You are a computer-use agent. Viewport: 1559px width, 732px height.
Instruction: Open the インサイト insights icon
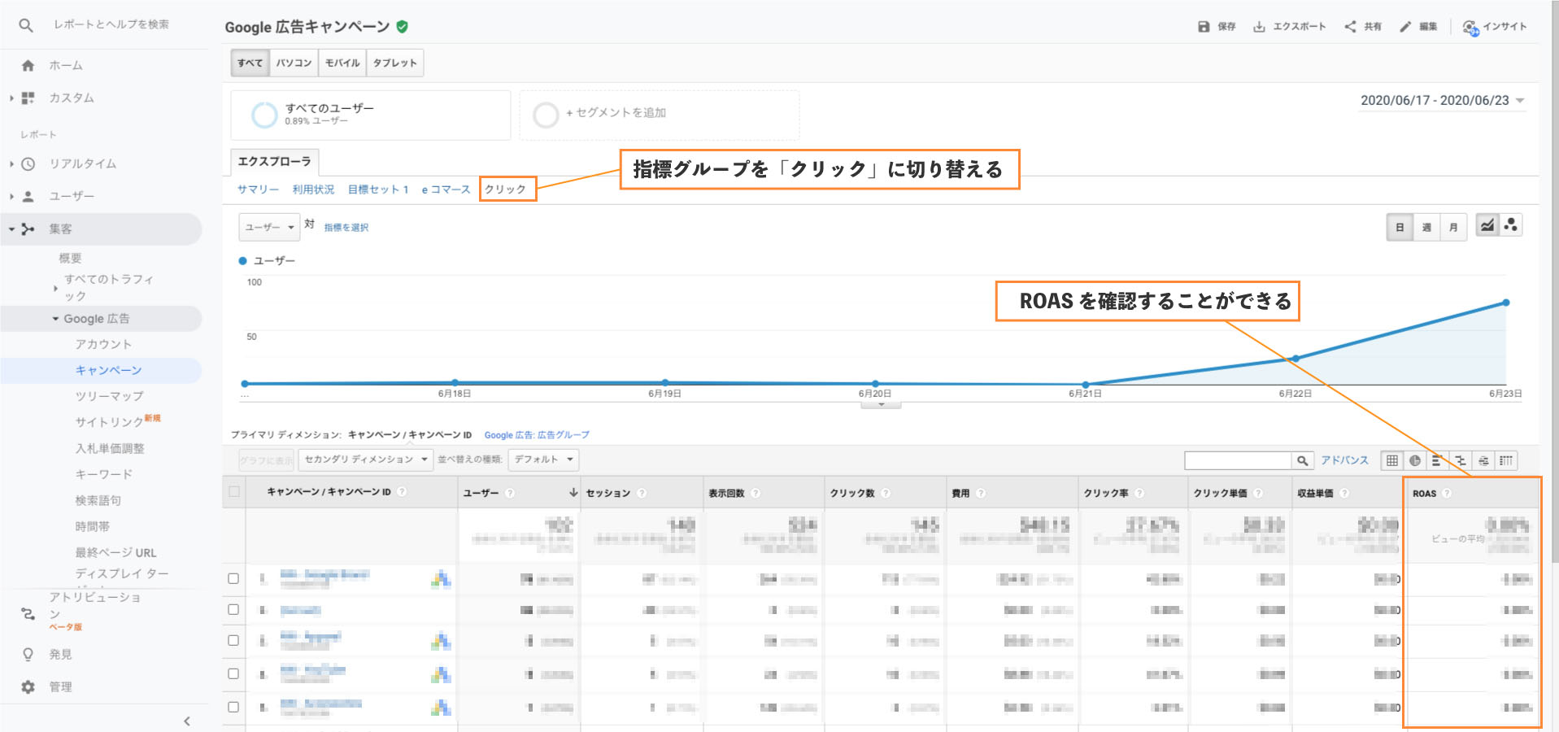tap(1470, 28)
